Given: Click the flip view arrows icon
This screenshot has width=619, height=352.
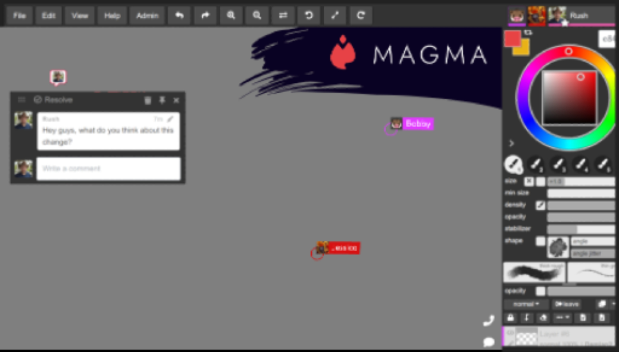Looking at the screenshot, I should (283, 15).
